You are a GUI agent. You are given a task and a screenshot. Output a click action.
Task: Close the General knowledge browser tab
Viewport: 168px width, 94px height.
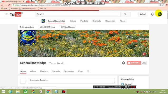[x=23, y=2]
